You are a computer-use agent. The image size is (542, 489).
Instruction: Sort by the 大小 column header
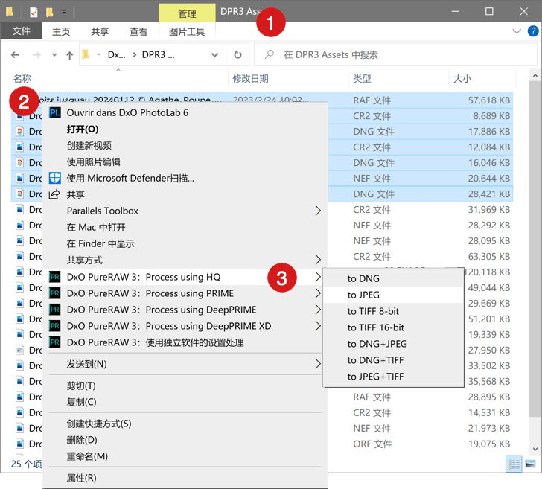482,78
